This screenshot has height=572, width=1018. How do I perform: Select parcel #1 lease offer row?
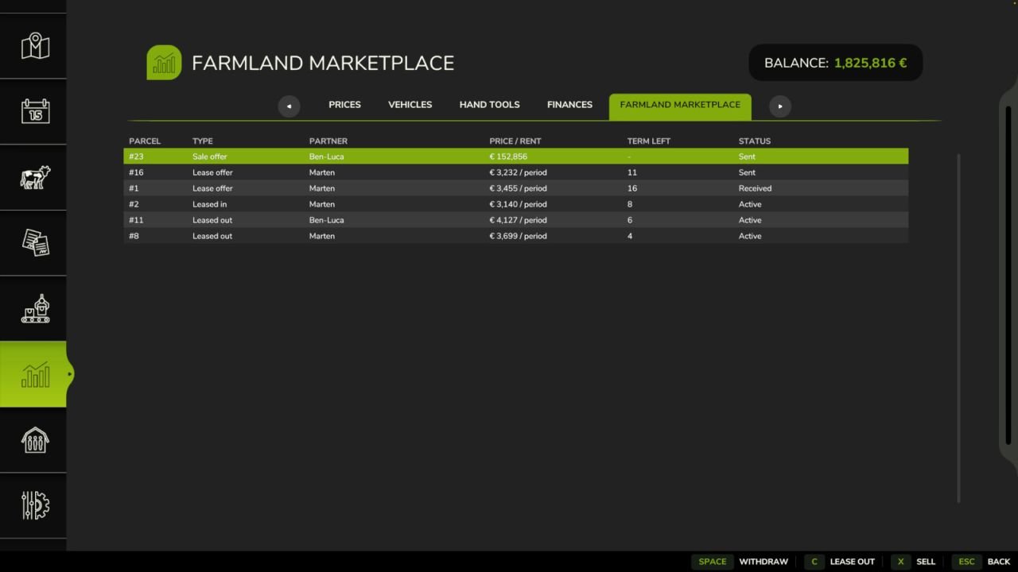[x=516, y=188]
